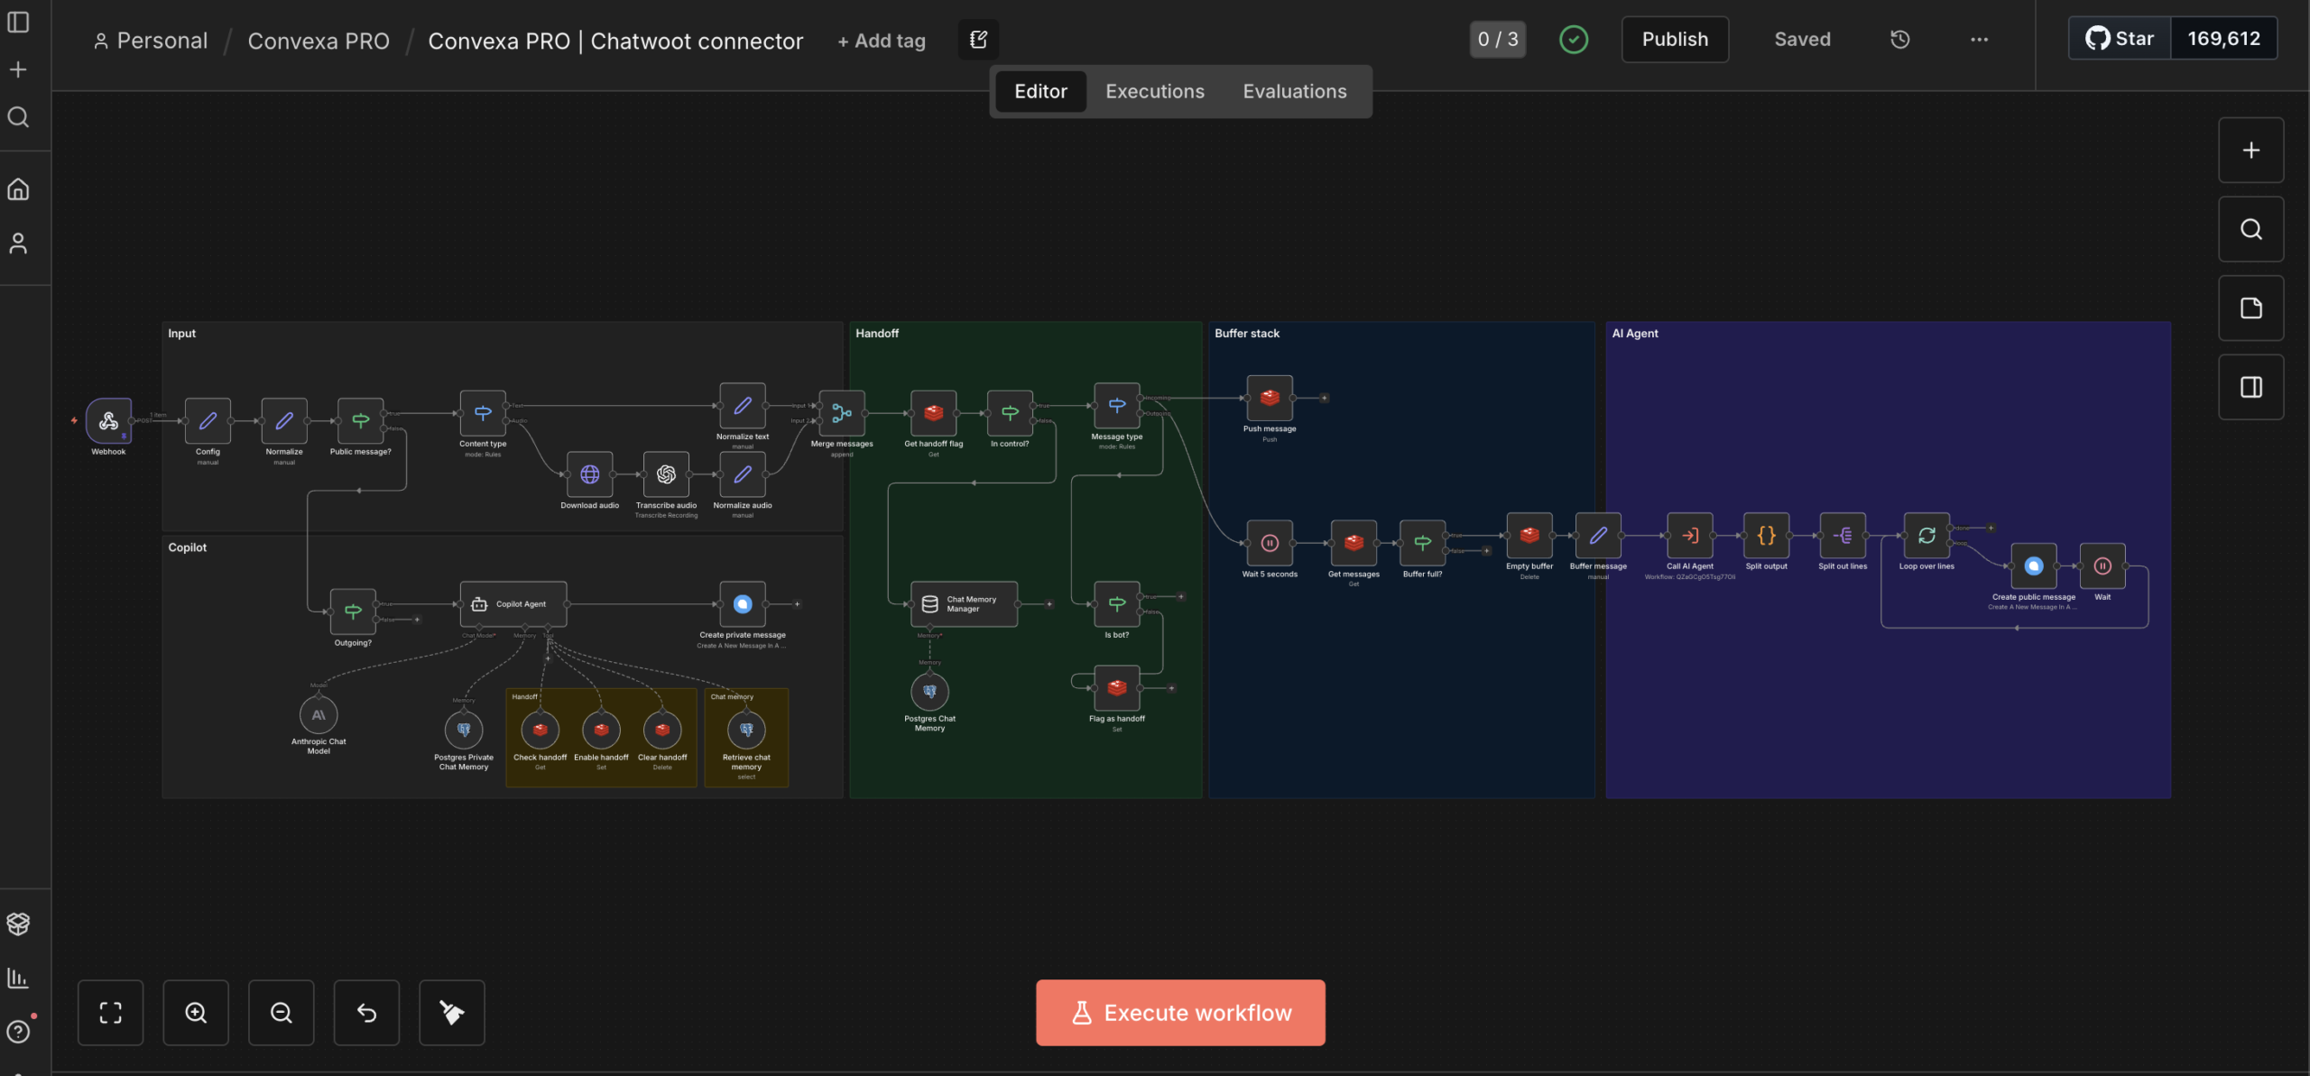Click the zoom out canvas button
This screenshot has height=1076, width=2310.
pos(281,1012)
